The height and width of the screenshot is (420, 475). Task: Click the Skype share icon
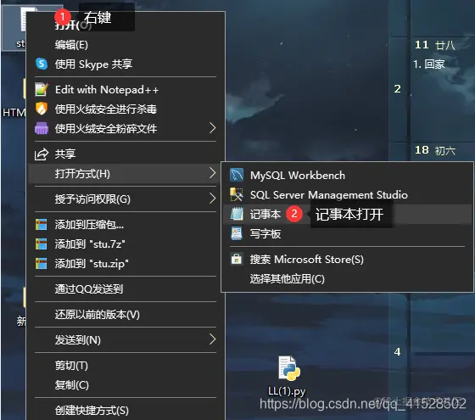click(42, 64)
